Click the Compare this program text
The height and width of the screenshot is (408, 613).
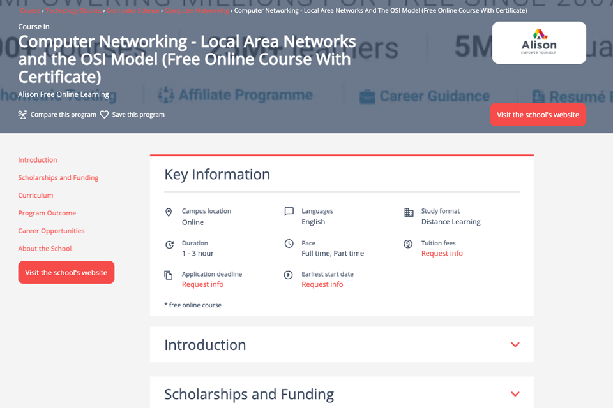point(63,115)
